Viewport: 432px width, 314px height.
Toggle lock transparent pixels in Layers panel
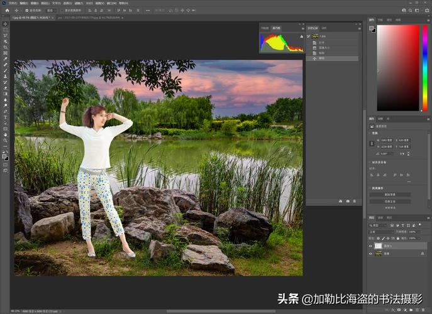click(379, 238)
